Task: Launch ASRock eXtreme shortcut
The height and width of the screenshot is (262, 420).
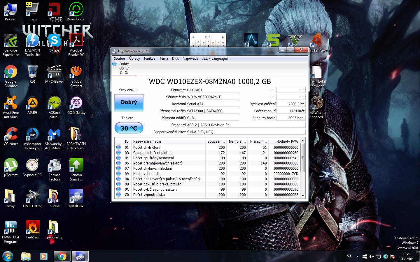Action: click(55, 107)
